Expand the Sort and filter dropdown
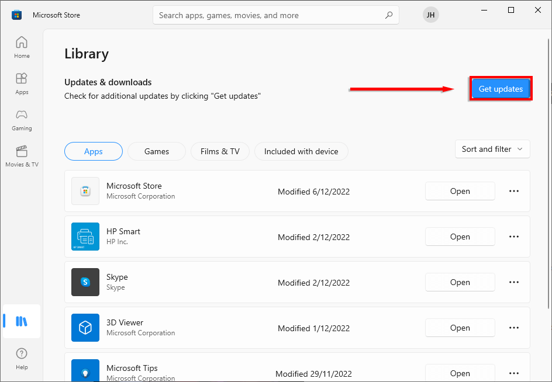This screenshot has height=382, width=552. pyautogui.click(x=492, y=149)
